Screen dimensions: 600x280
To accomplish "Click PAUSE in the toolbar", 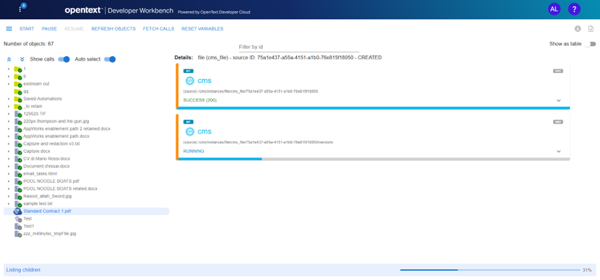I will coord(50,29).
